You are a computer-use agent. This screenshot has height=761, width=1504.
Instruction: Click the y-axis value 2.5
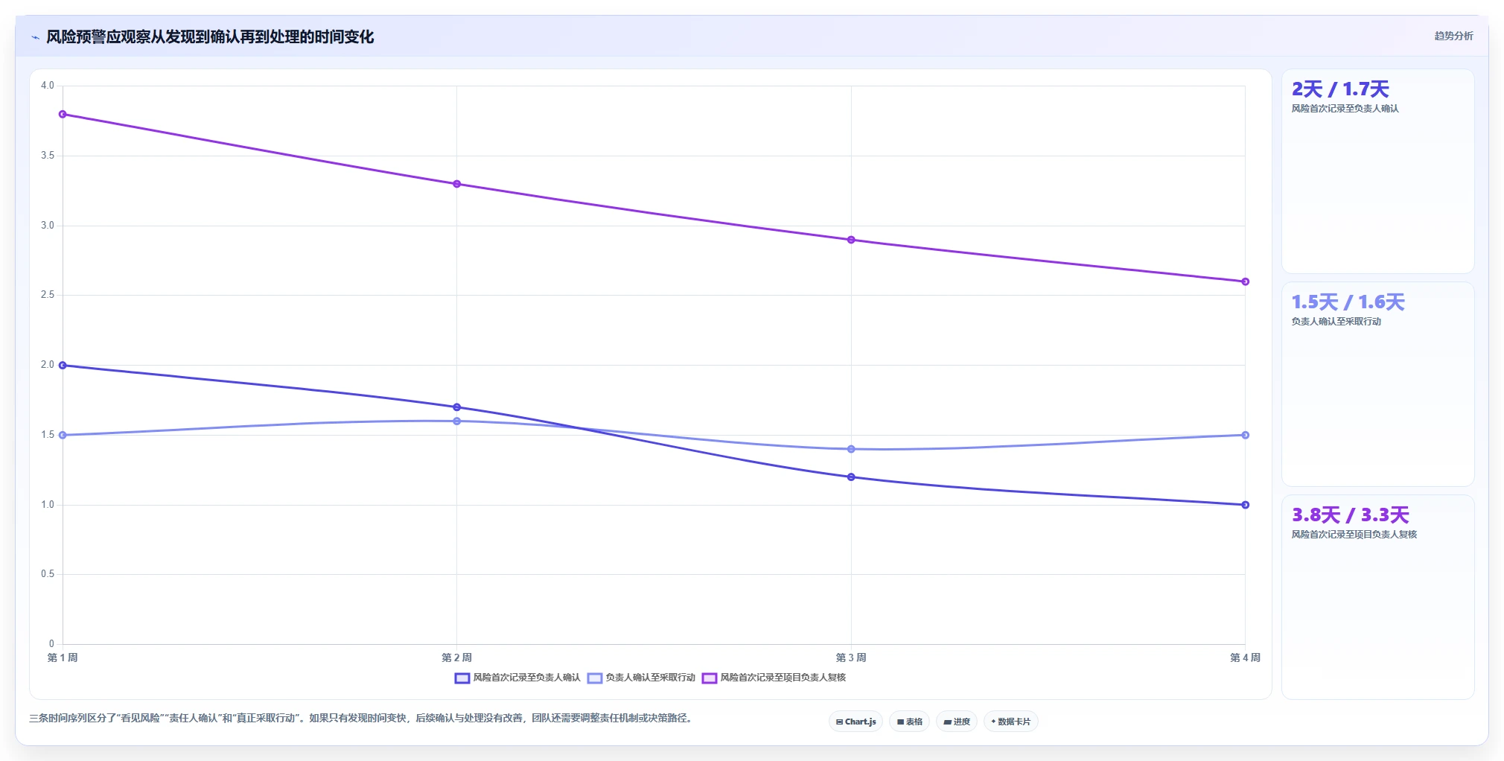(48, 295)
